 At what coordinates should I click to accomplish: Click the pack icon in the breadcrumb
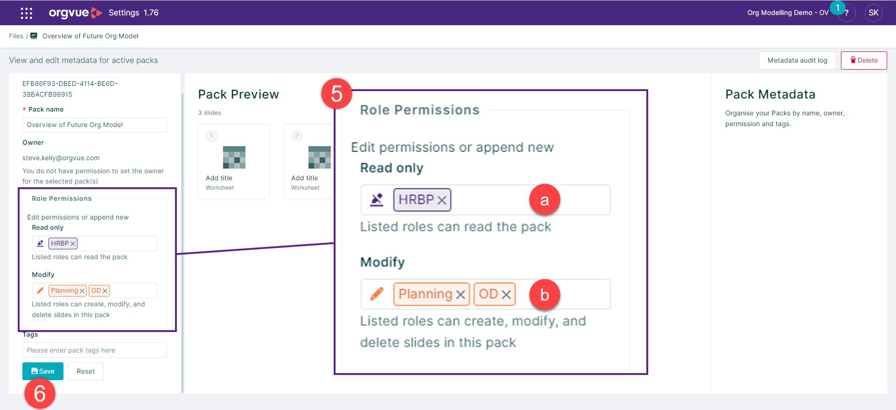tap(34, 36)
